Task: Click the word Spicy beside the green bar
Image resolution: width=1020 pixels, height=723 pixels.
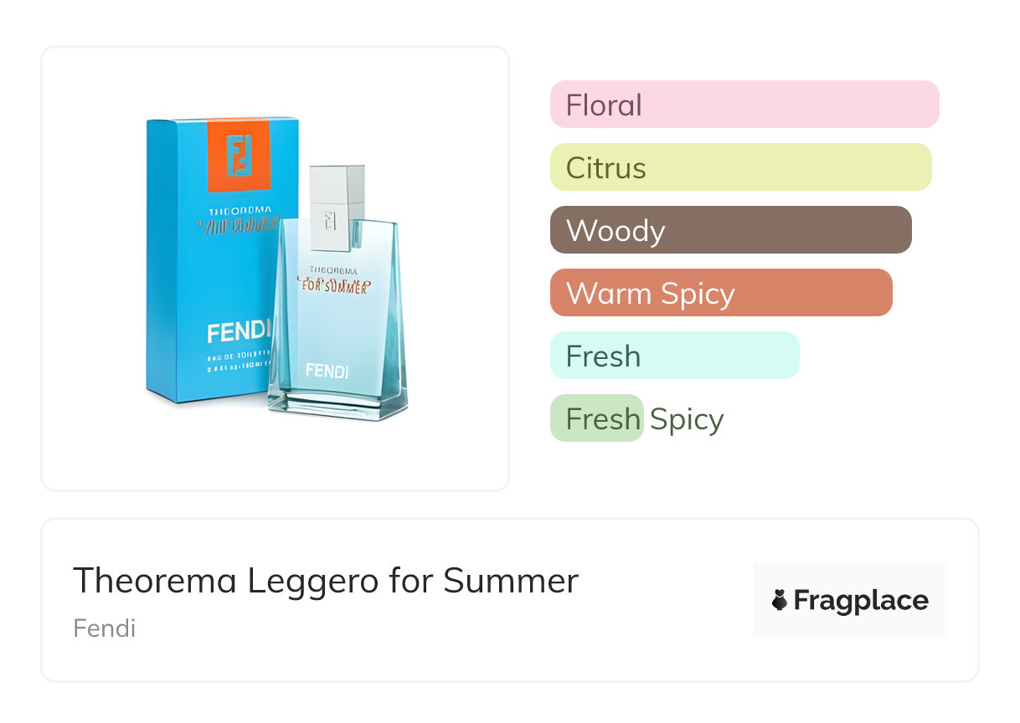Action: click(686, 418)
